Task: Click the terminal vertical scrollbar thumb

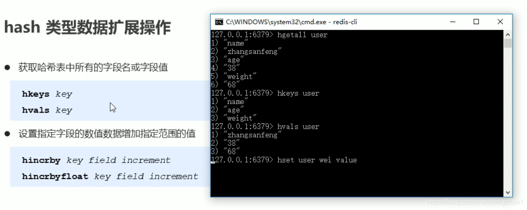Action: (508, 43)
